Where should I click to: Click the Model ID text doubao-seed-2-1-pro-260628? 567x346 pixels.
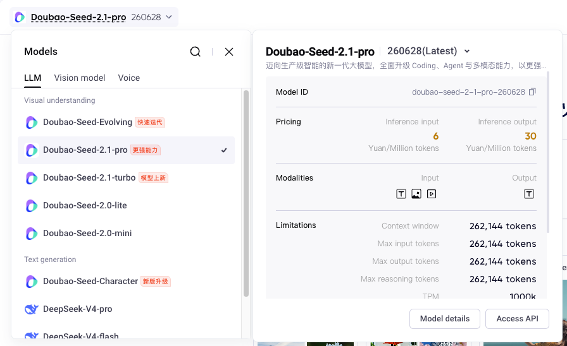(x=468, y=92)
